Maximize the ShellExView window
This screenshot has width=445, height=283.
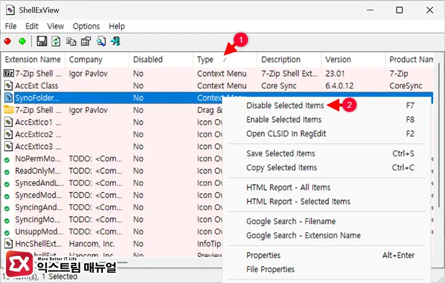pos(399,10)
